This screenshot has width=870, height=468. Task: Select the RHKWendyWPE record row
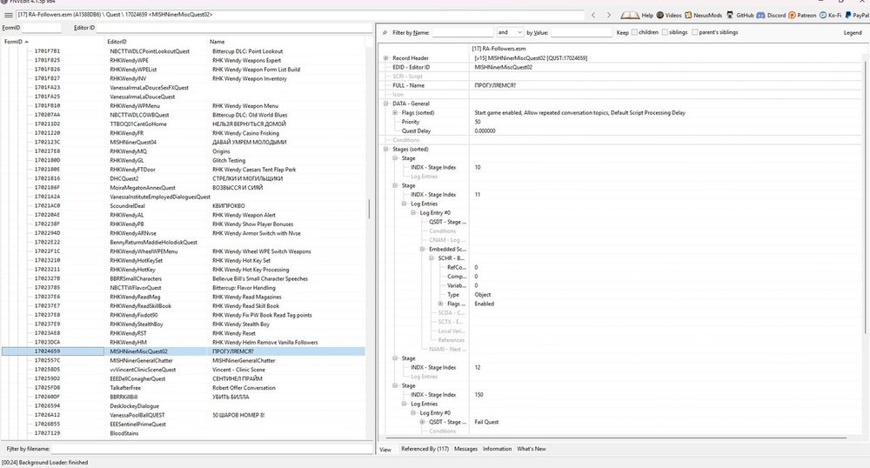[x=183, y=60]
